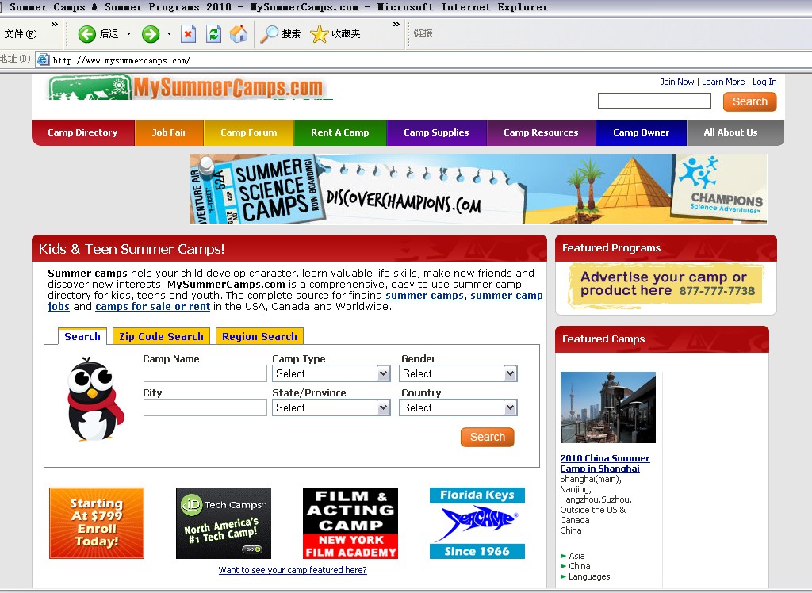Screen dimensions: 812x593
Task: Click the Camp Name input field
Action: pyautogui.click(x=205, y=373)
